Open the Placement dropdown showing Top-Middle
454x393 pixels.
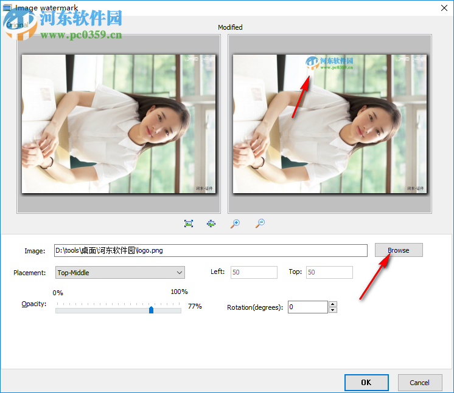point(120,273)
